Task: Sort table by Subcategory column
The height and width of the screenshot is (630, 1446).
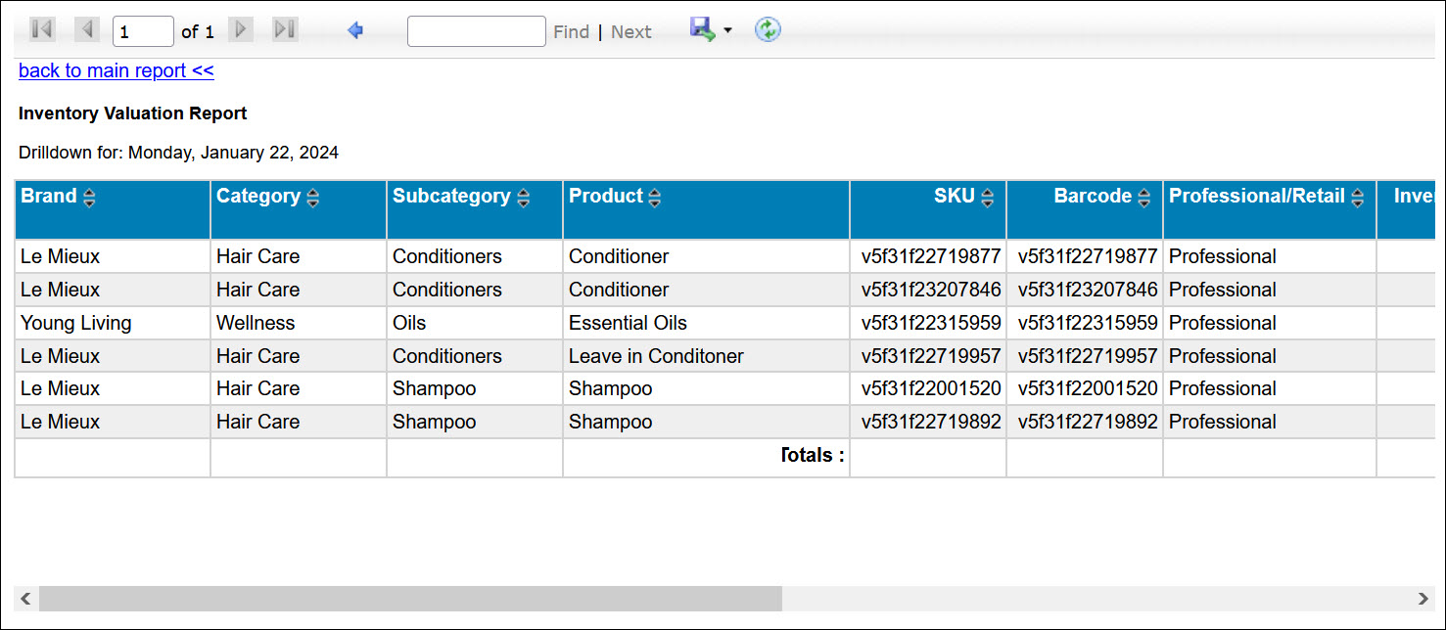Action: (524, 199)
